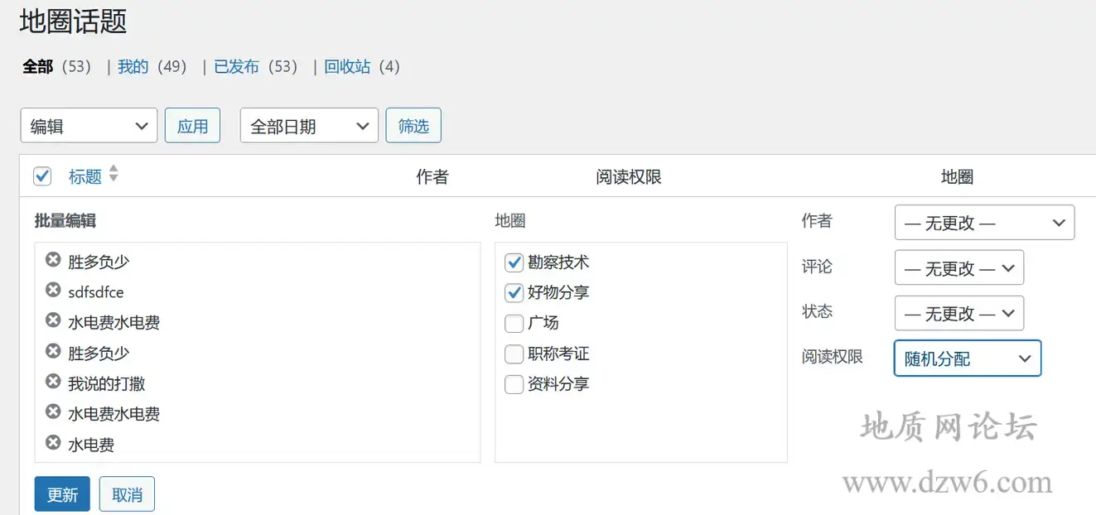
Task: Check the 广场 circle checkbox
Action: (x=514, y=323)
